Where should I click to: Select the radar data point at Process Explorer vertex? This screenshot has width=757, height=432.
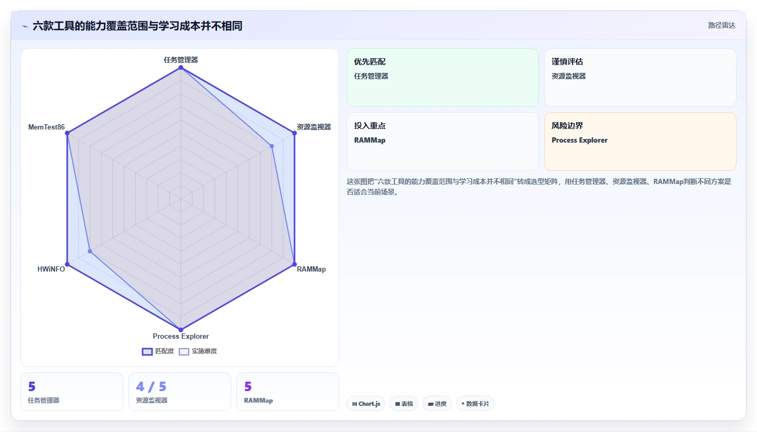[x=181, y=330]
